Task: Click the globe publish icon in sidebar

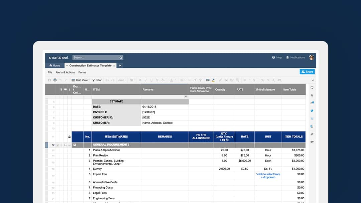Action: (312, 111)
